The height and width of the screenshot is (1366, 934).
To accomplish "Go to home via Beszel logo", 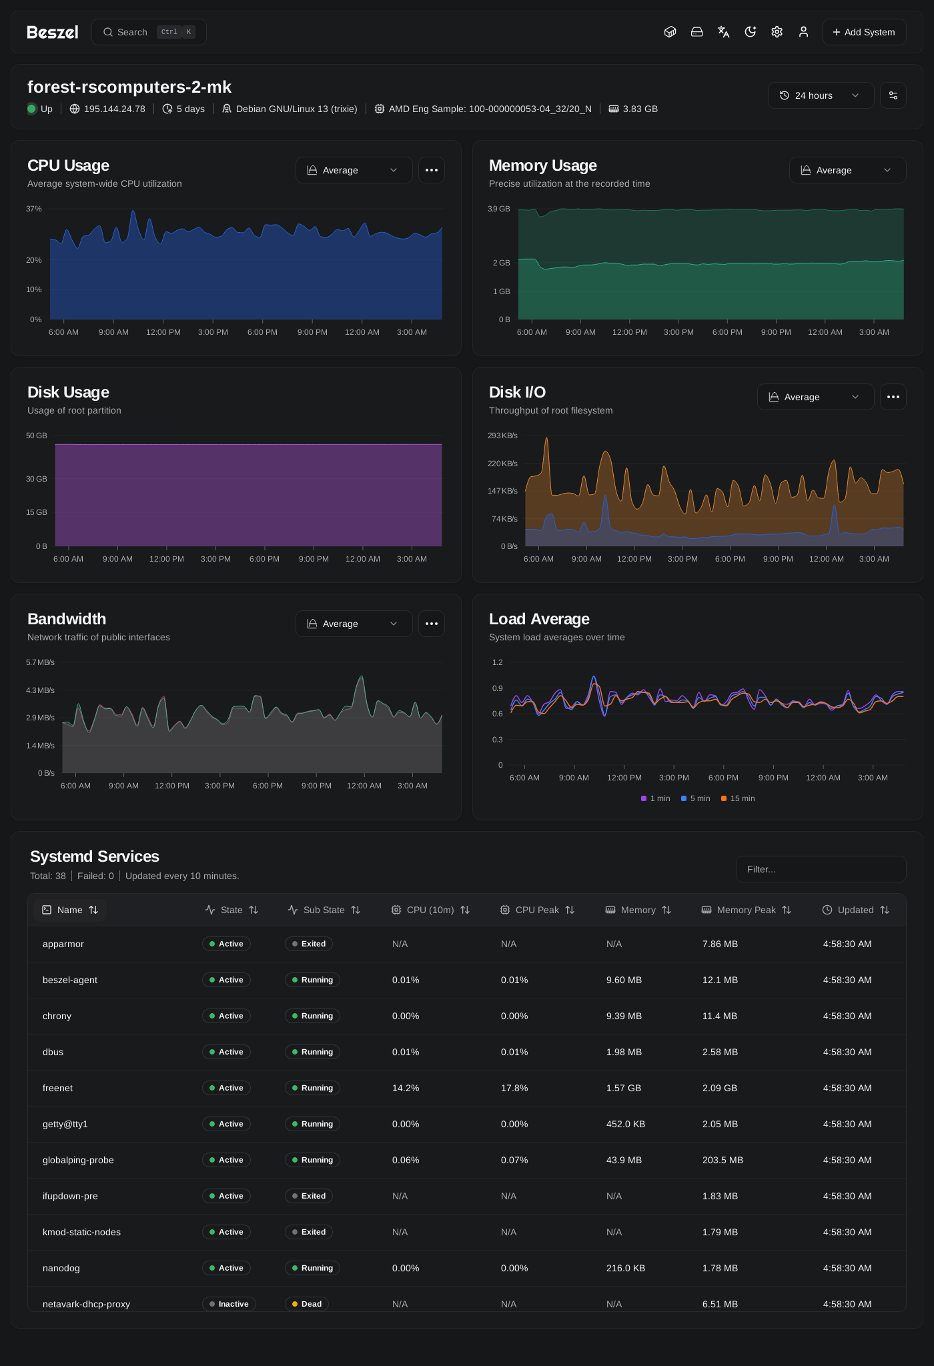I will [x=53, y=32].
